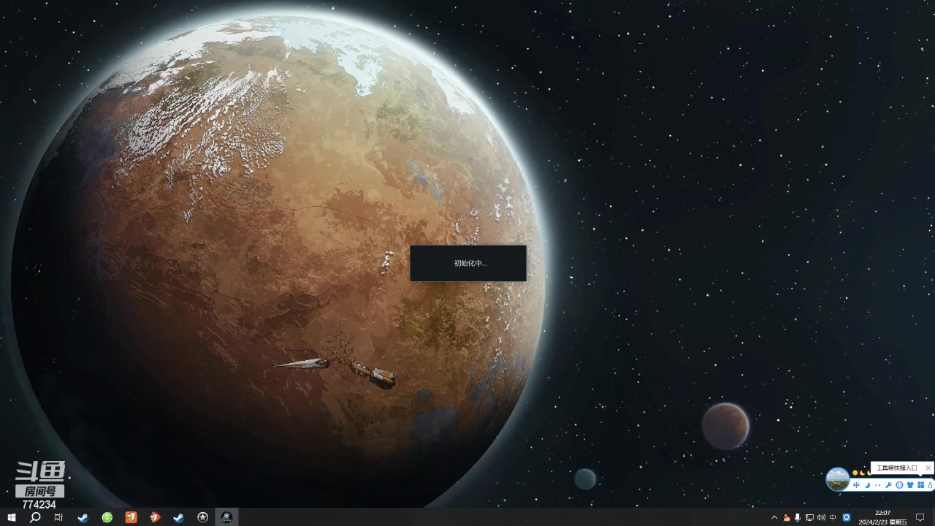Open the blue Q tray icon
Screen dimensions: 935x526
pos(847,517)
